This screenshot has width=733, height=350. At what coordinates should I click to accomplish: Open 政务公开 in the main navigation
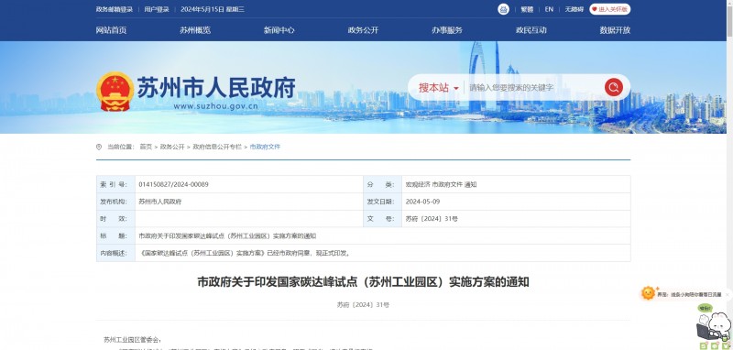click(363, 30)
